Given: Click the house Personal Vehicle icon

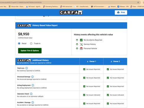Looking at the screenshot, I should [81, 48].
